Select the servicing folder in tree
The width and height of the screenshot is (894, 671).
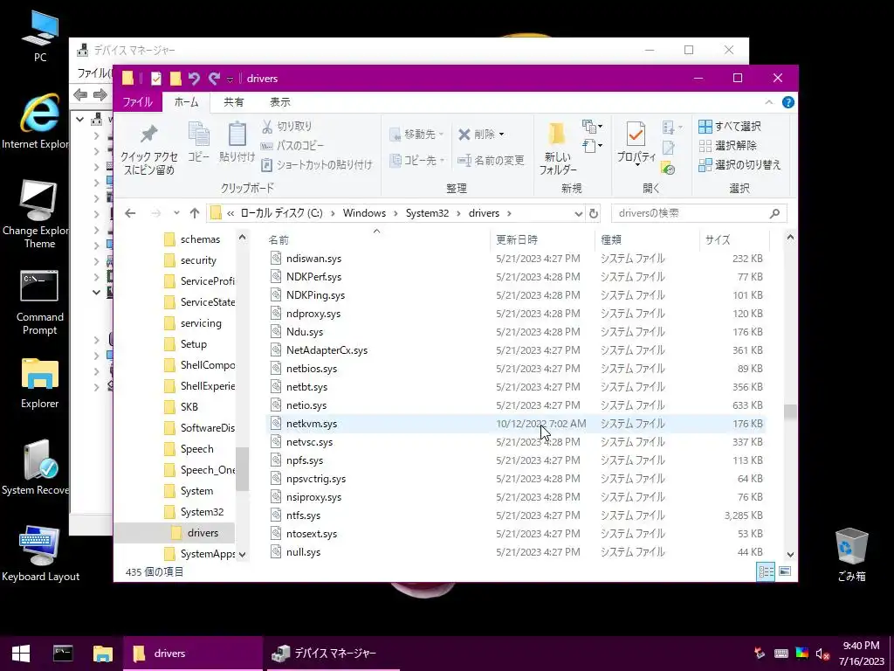click(x=201, y=323)
